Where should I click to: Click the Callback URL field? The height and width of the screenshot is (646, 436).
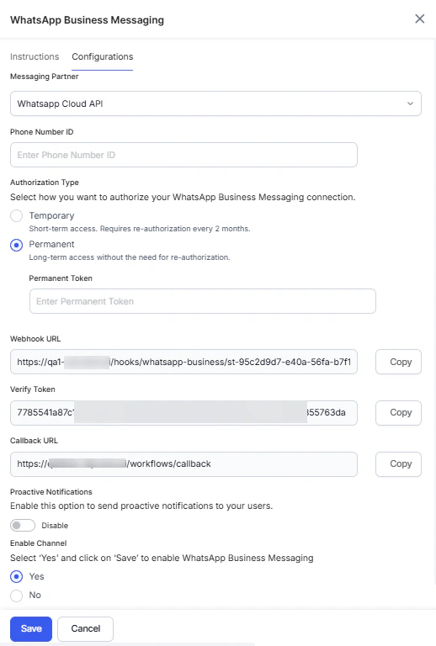click(x=183, y=464)
